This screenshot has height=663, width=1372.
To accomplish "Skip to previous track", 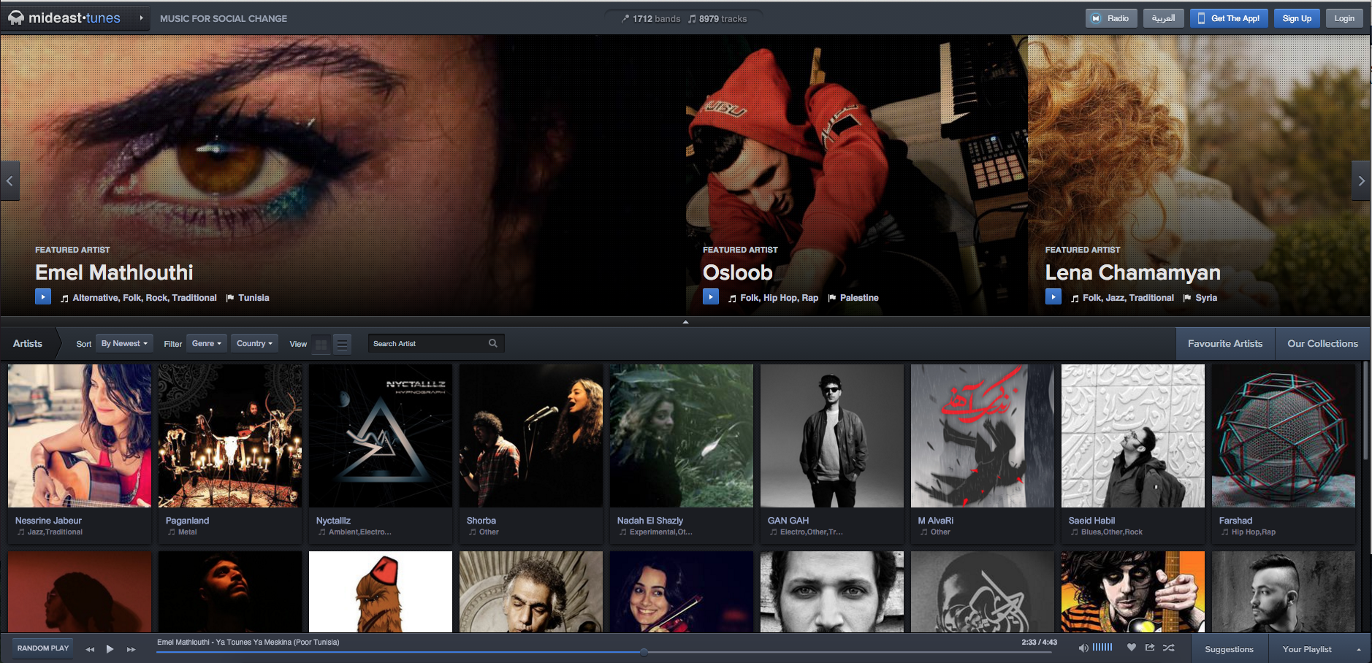I will point(90,649).
